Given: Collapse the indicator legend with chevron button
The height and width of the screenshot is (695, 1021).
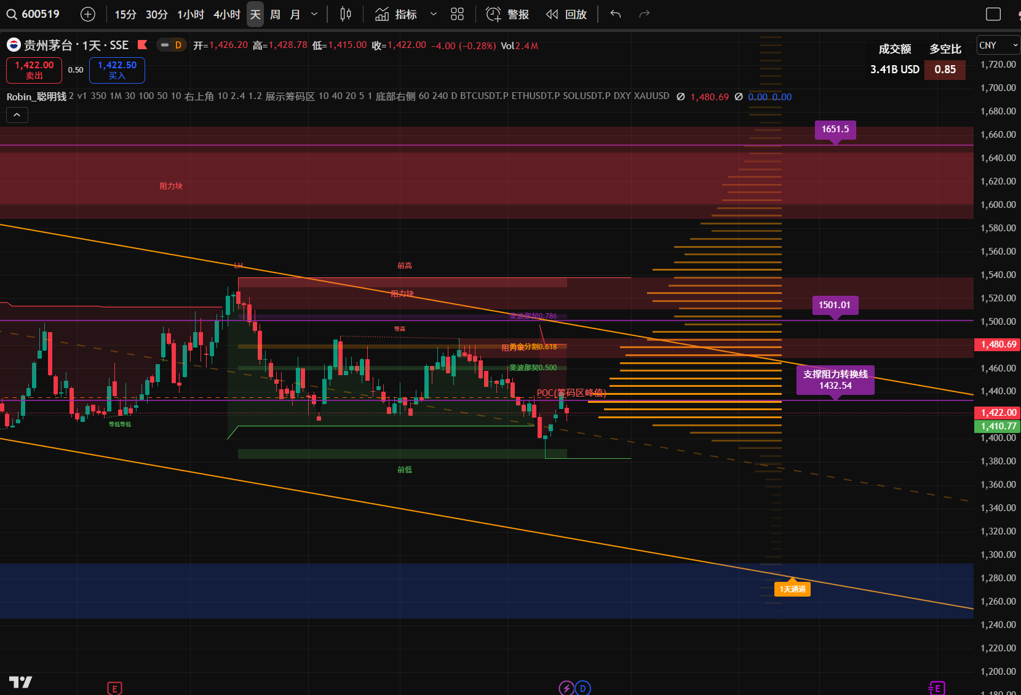Looking at the screenshot, I should [x=17, y=115].
